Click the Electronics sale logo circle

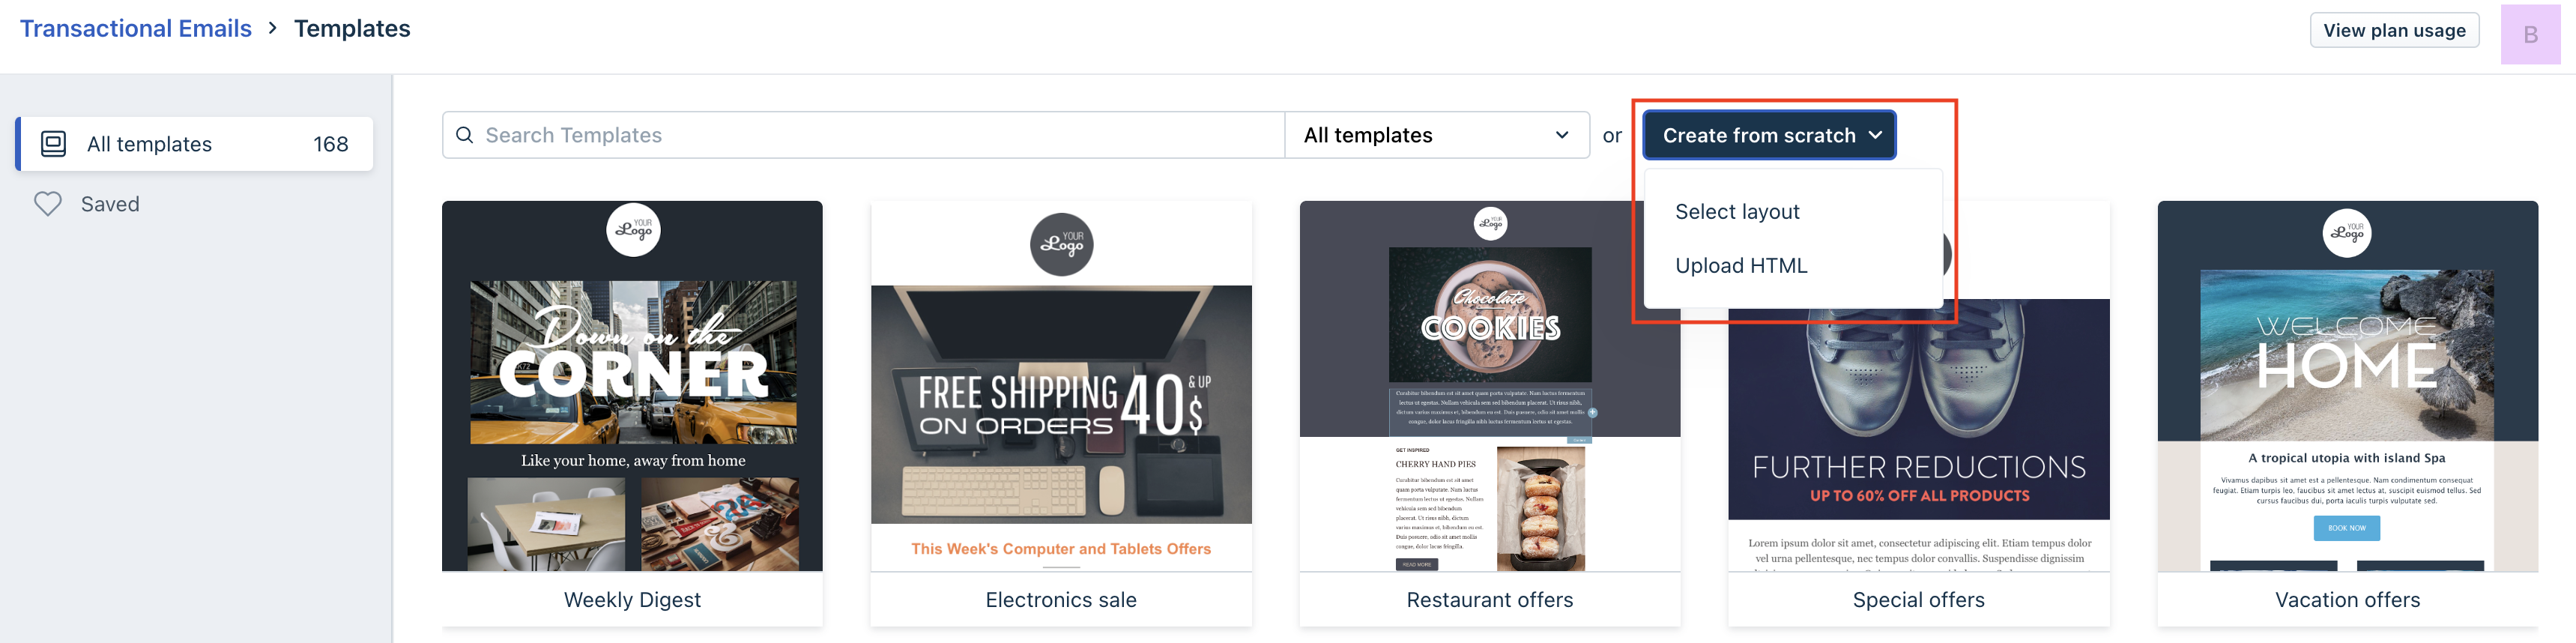1061,244
